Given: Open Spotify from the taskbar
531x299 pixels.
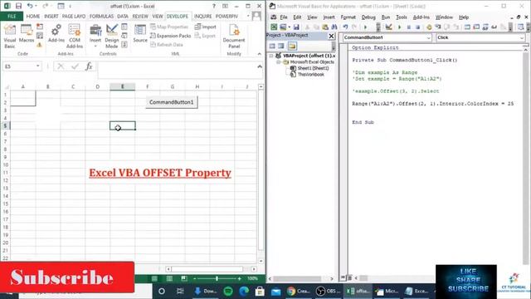Looking at the screenshot, I should pos(228,292).
